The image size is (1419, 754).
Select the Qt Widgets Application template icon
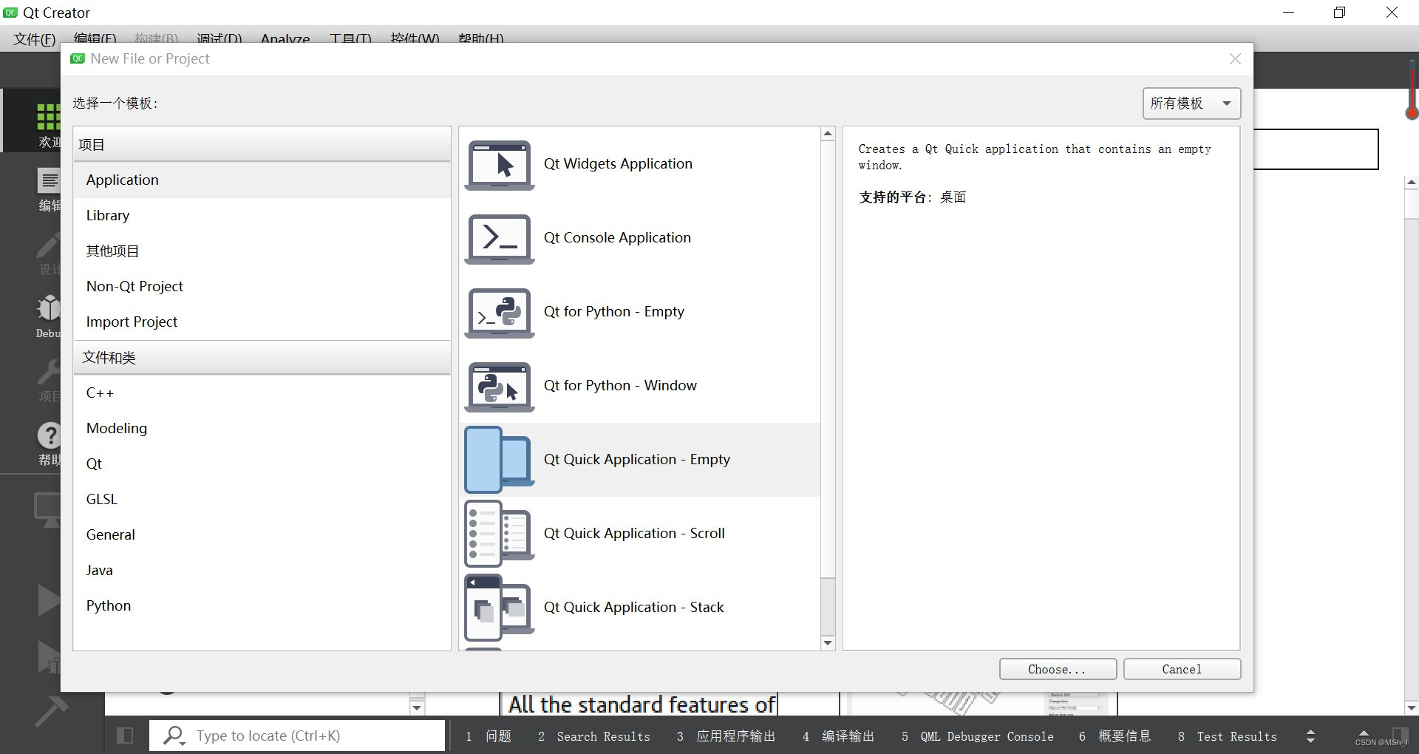tap(500, 165)
